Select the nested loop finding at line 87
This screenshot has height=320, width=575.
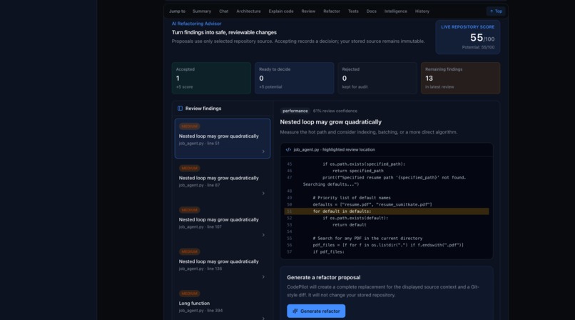coord(223,180)
